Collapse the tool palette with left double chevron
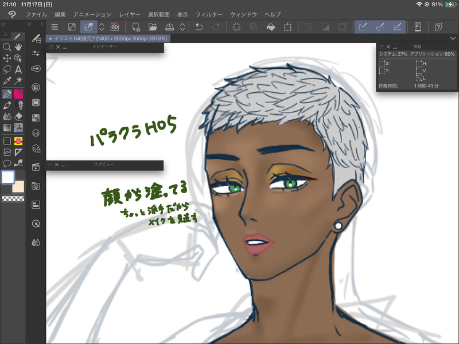 coord(3,24)
